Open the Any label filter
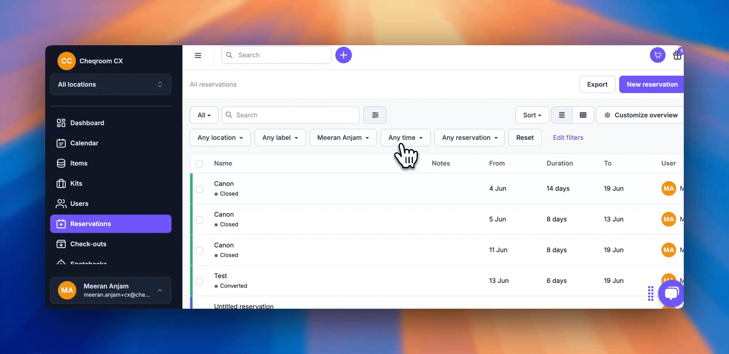The image size is (729, 354). tap(280, 138)
